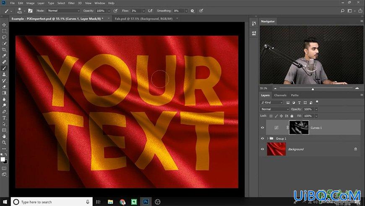Open brush Opacity slider dropdown
This screenshot has height=206, width=365.
click(x=109, y=11)
